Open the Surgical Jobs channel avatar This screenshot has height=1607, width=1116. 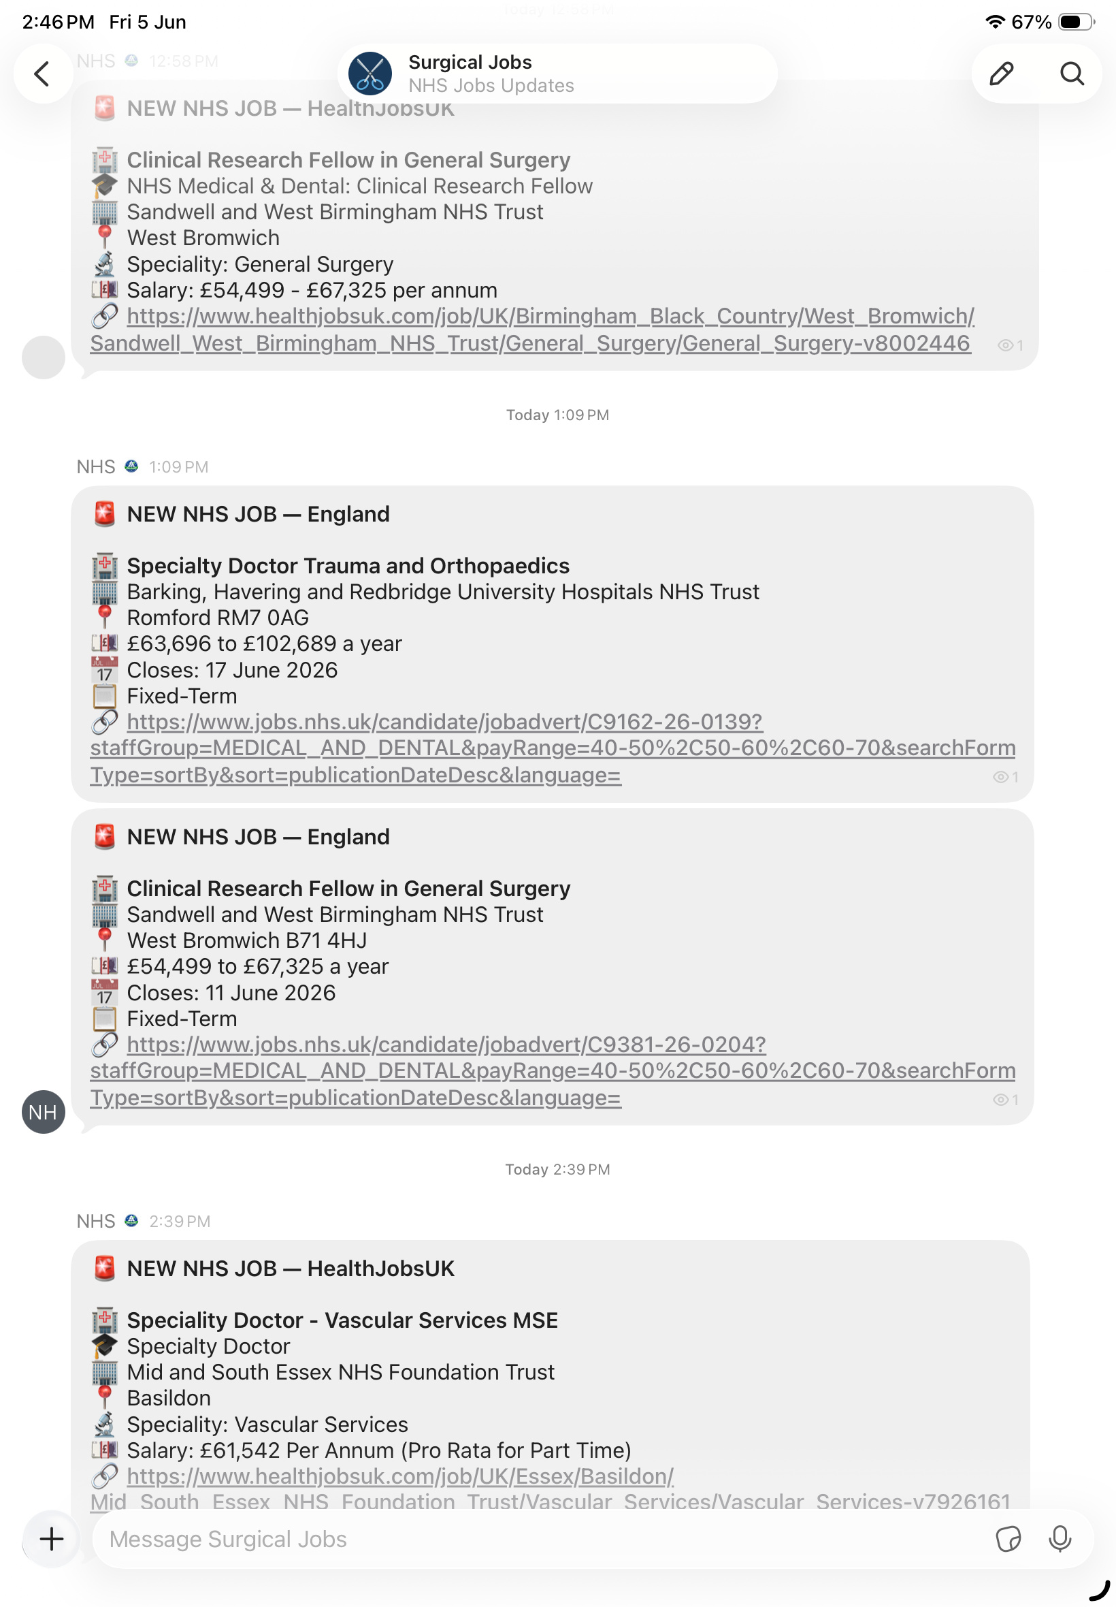tap(370, 74)
